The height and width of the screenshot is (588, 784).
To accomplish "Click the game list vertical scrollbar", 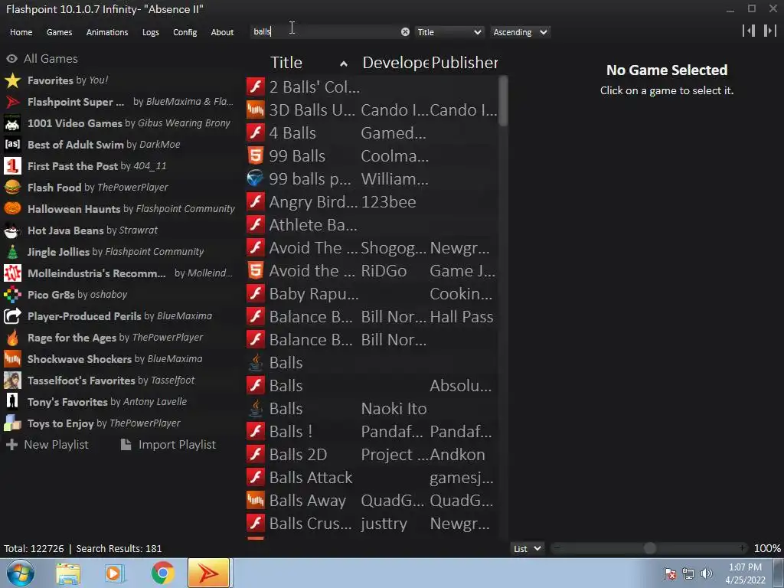I will pyautogui.click(x=504, y=101).
